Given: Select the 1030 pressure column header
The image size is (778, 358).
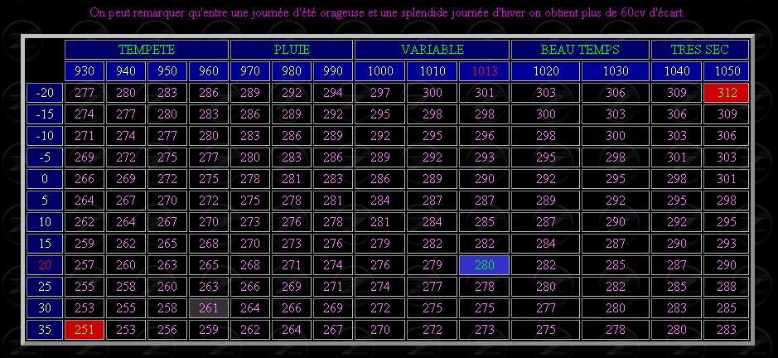Looking at the screenshot, I should (615, 71).
